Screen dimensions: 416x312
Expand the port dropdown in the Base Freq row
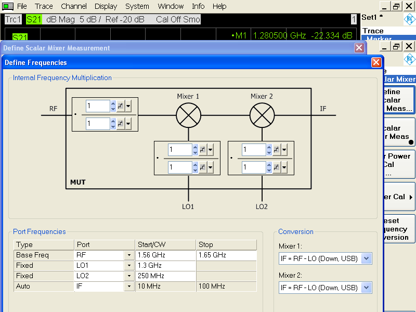(x=128, y=255)
